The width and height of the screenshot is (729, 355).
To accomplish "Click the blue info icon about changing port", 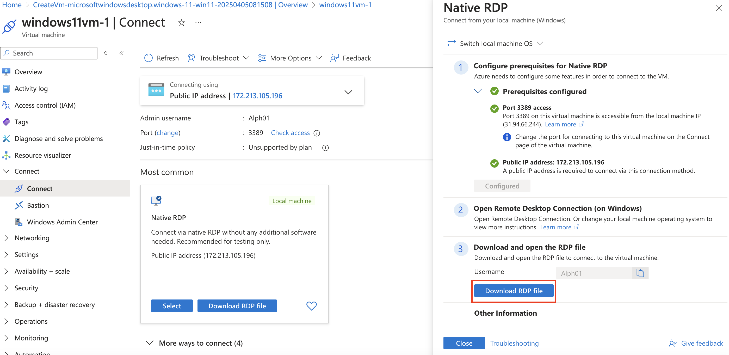I will pyautogui.click(x=506, y=137).
